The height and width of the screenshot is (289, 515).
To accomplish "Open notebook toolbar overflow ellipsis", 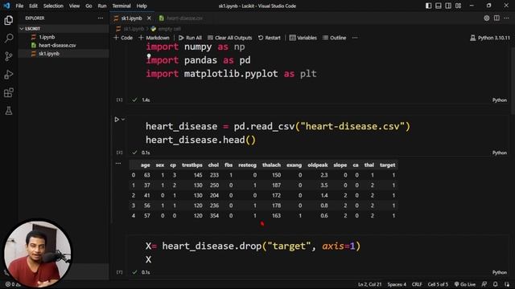I will pos(355,38).
